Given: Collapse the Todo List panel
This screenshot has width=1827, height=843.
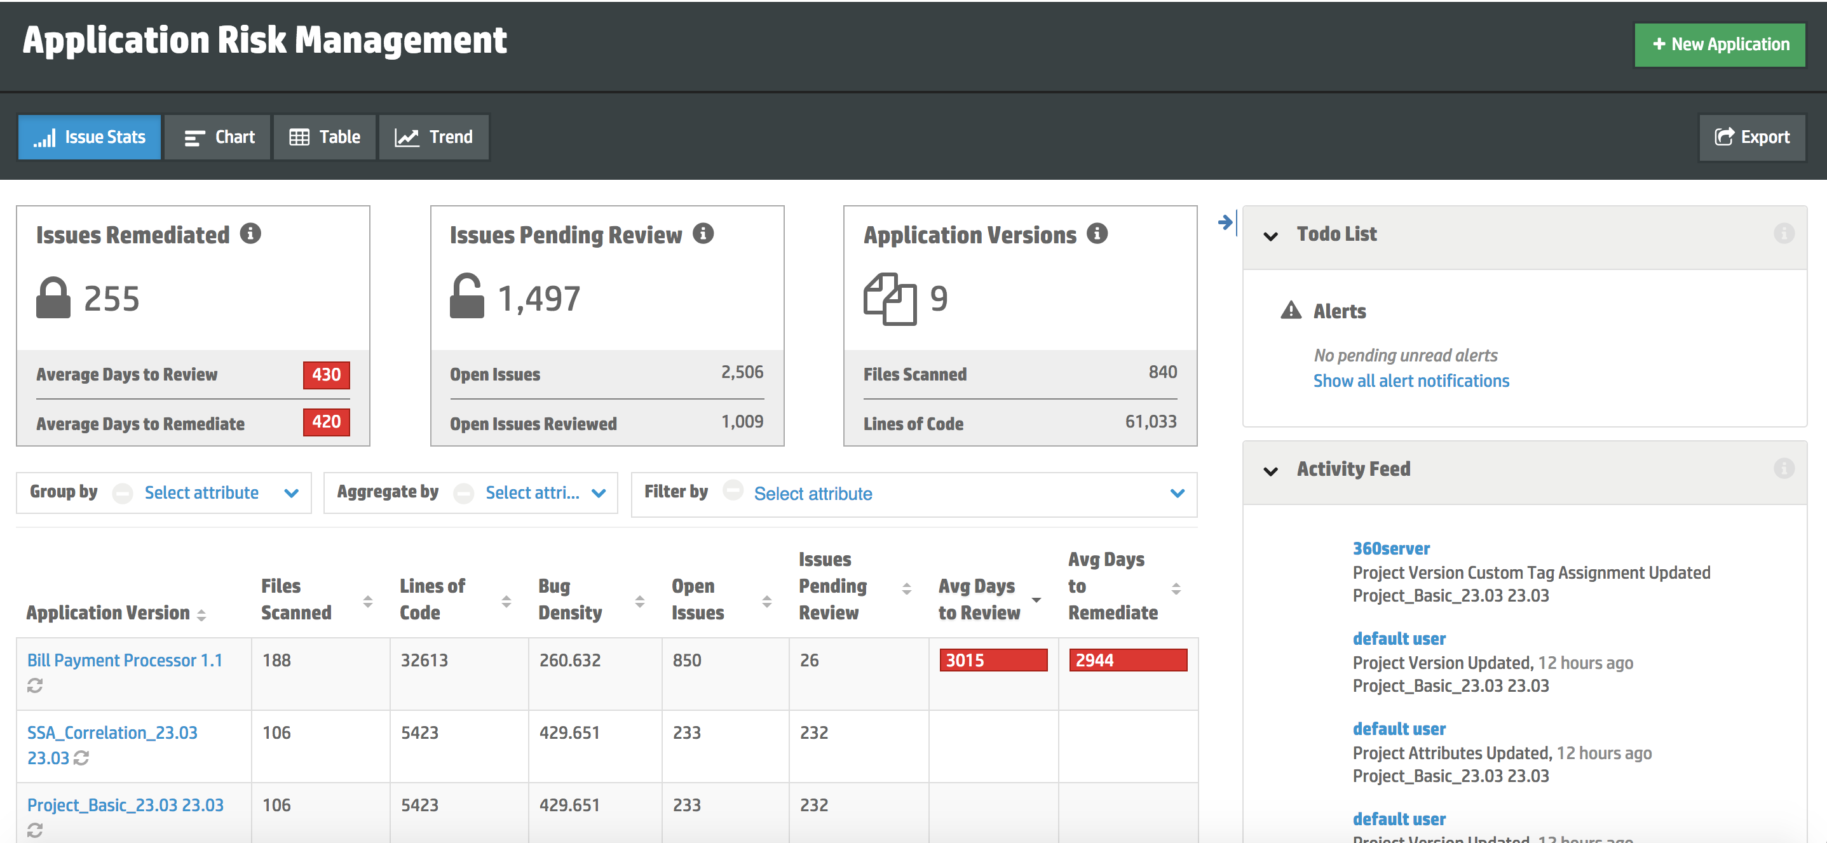Looking at the screenshot, I should pos(1270,236).
